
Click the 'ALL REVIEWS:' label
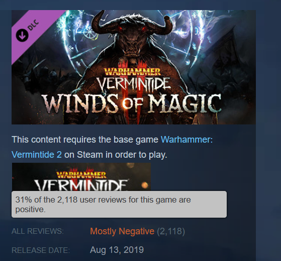38,231
